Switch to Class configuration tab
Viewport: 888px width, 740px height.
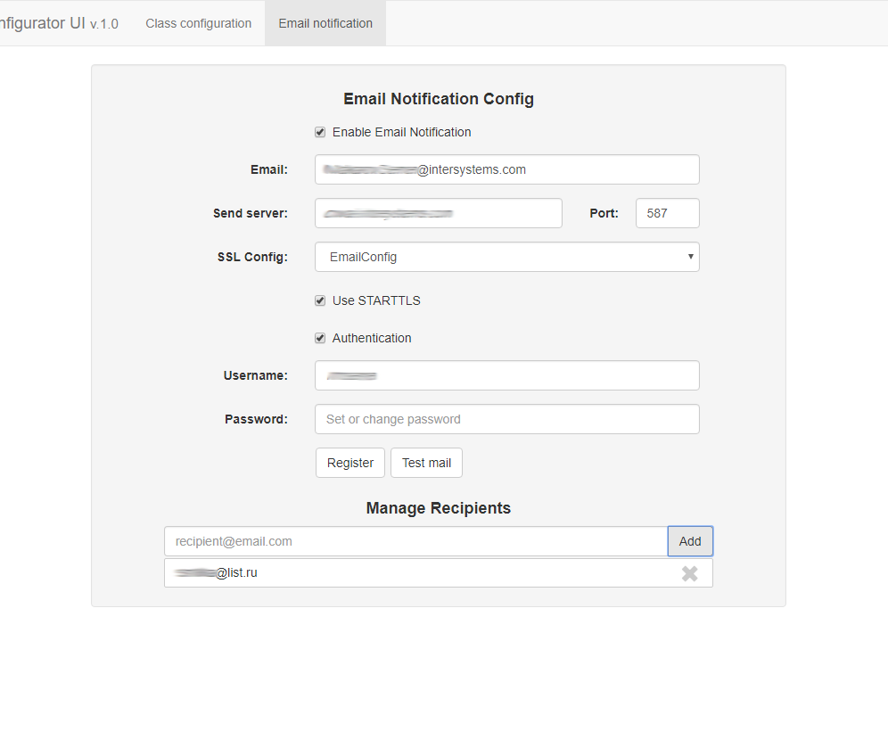pos(198,23)
